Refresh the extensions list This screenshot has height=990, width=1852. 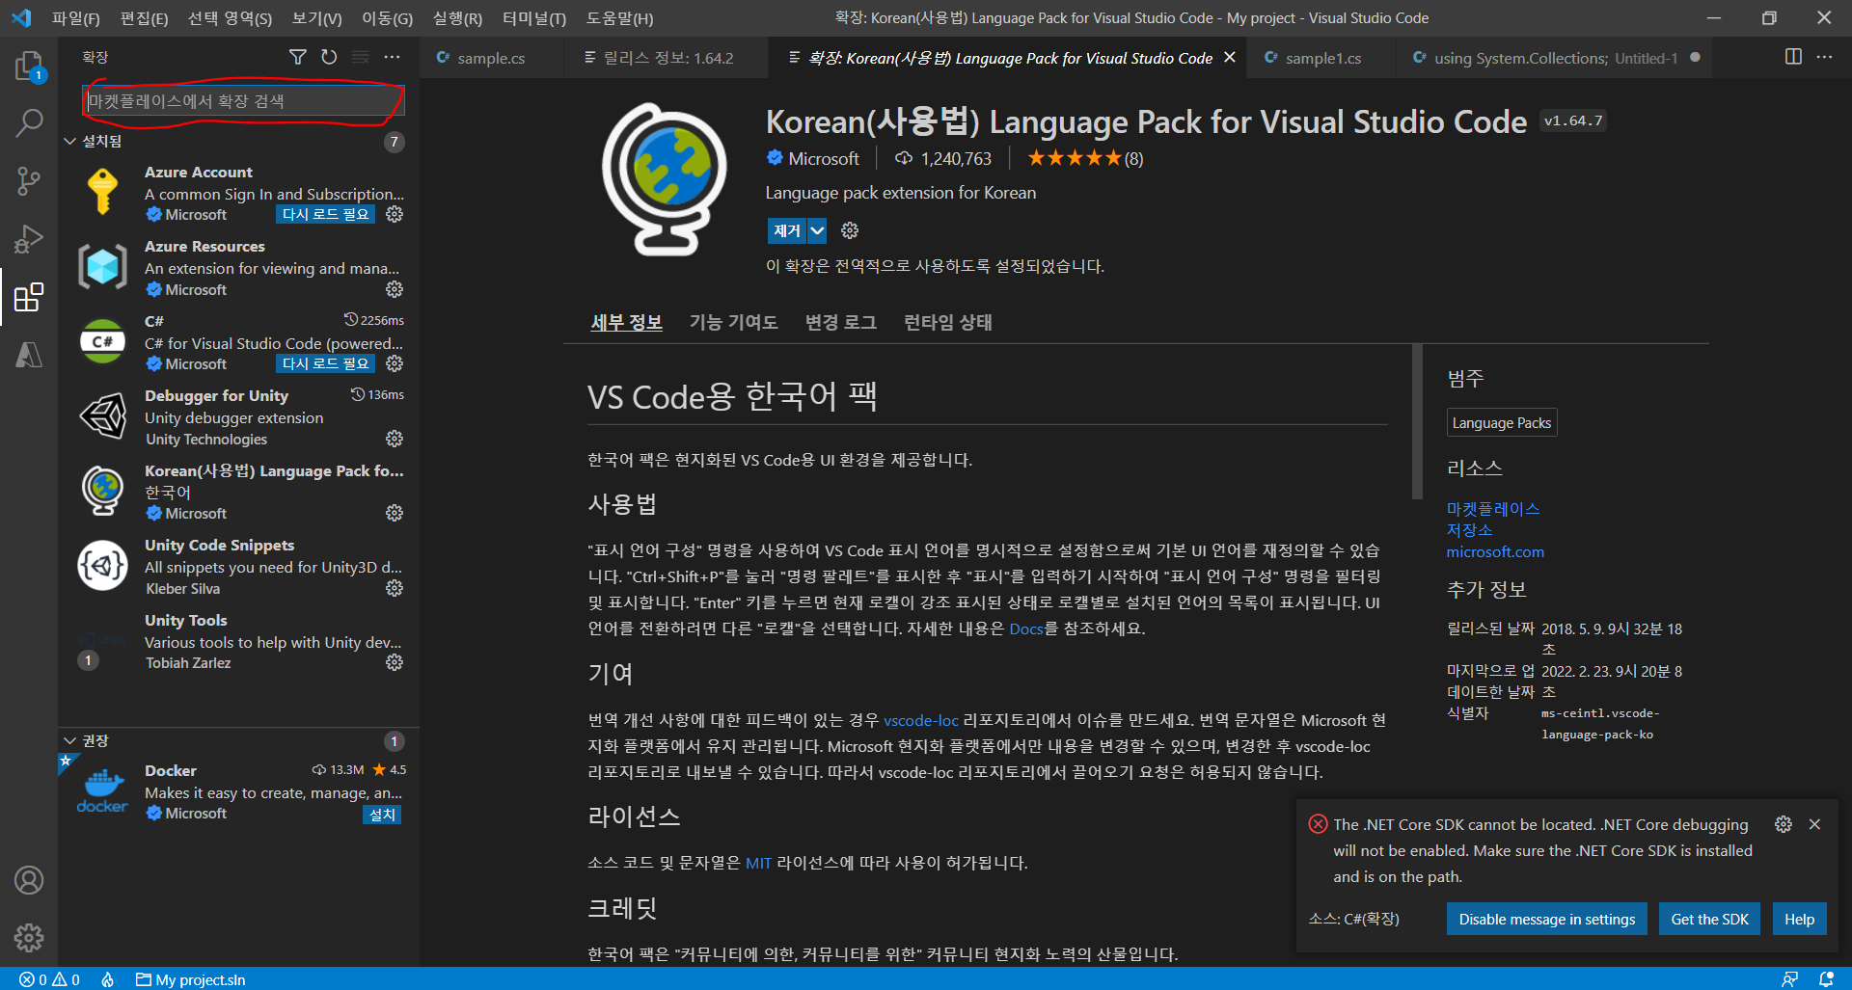(x=329, y=57)
